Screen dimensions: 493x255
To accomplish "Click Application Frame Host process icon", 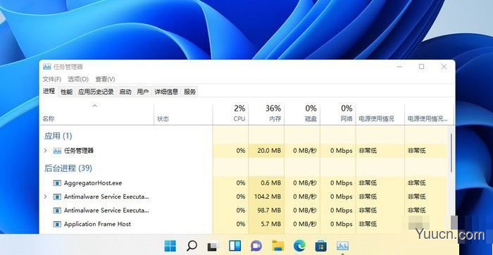I will 57,224.
